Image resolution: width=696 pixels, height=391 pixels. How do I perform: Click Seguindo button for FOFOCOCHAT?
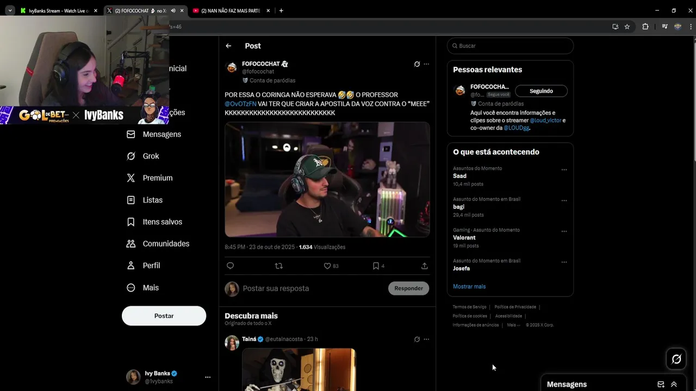[x=541, y=91]
